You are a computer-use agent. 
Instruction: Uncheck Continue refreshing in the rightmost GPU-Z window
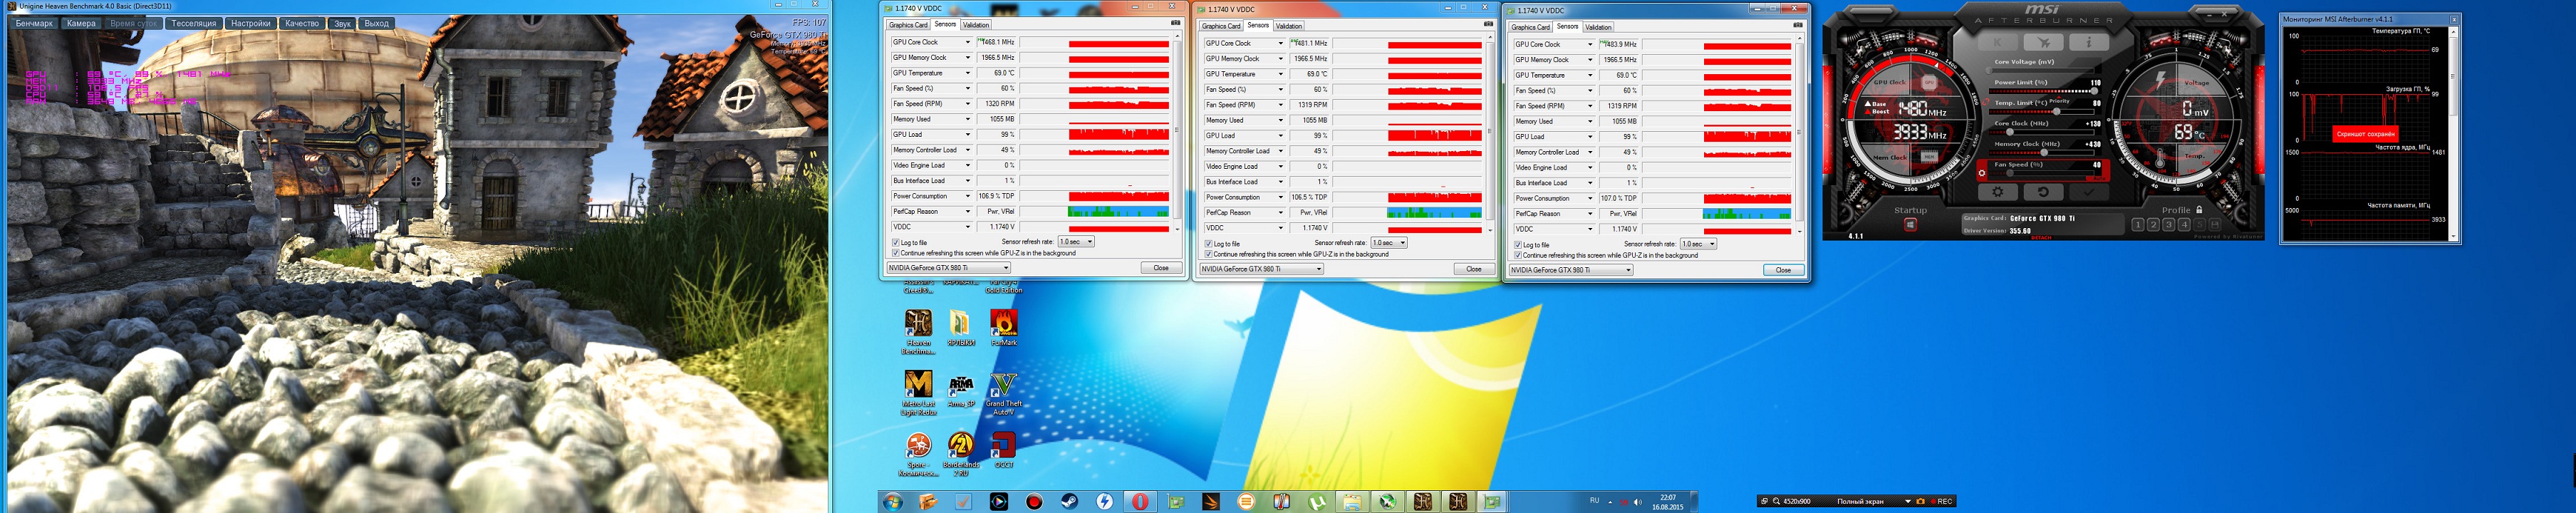[x=1518, y=254]
